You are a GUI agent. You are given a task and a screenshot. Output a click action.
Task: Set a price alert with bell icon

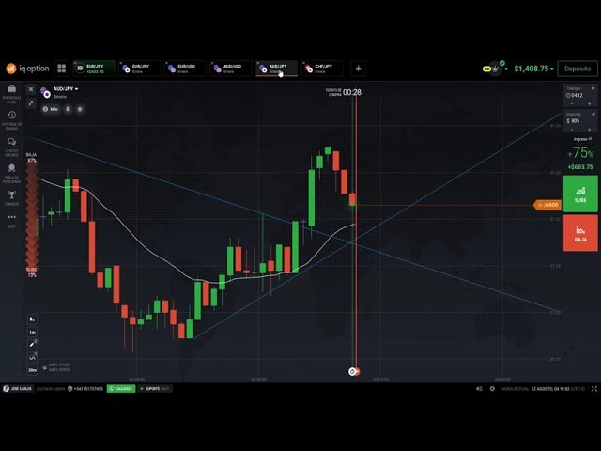click(x=68, y=109)
